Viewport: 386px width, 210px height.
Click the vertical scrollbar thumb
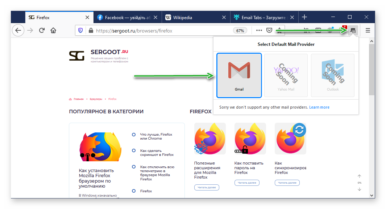click(372, 70)
